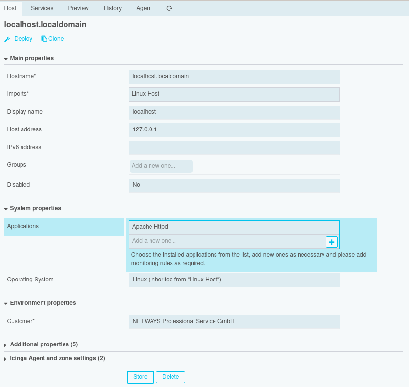Open the Operating System dropdown
The width and height of the screenshot is (409, 387).
pyautogui.click(x=234, y=280)
